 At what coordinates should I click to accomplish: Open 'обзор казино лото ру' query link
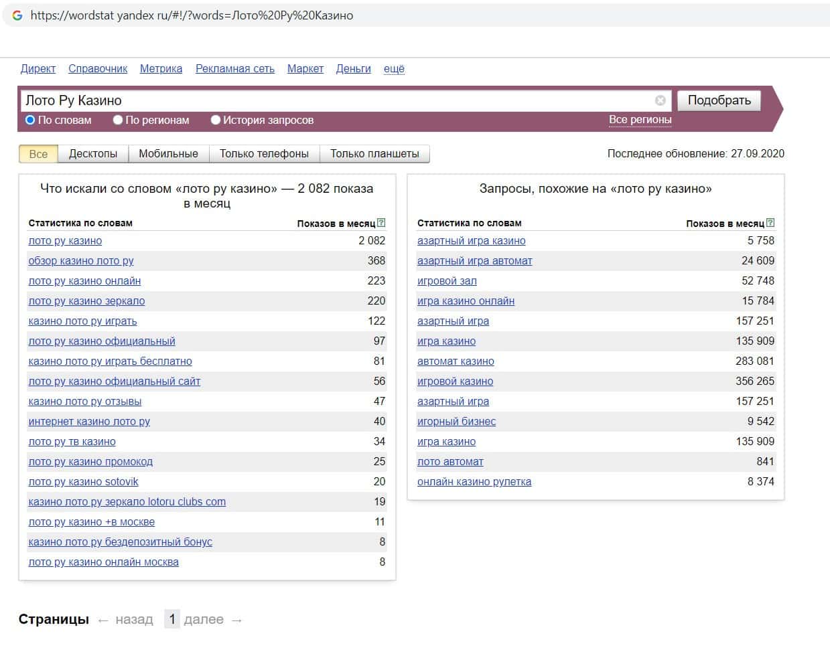(x=81, y=261)
